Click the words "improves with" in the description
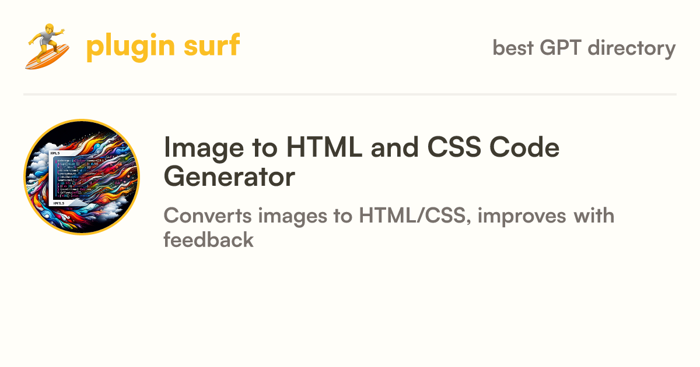Screen dimensions: 700x367 coord(546,216)
